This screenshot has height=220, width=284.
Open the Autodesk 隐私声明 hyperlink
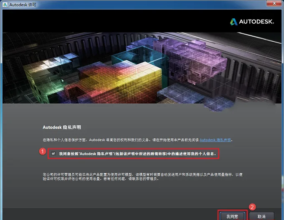(x=215, y=140)
